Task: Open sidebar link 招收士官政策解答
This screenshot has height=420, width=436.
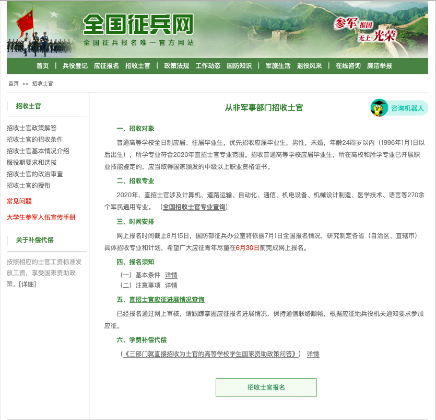Action: click(32, 128)
